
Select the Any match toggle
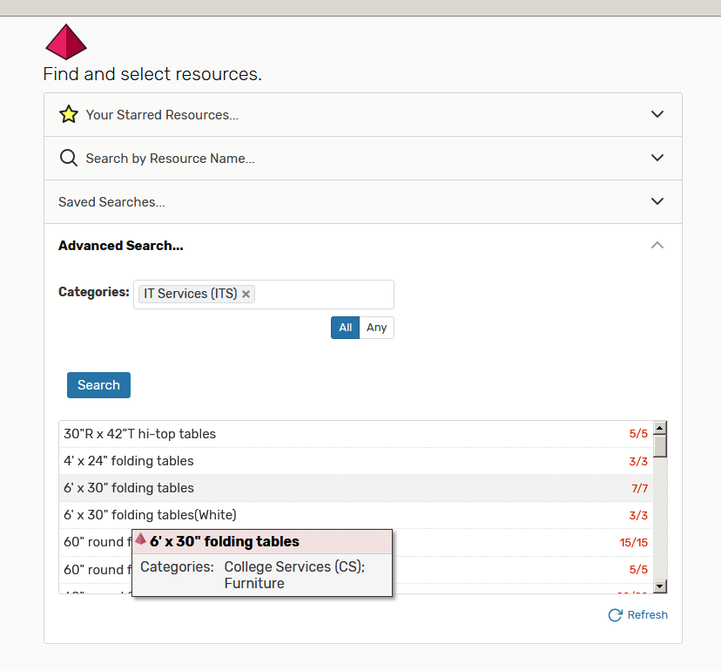pyautogui.click(x=376, y=328)
